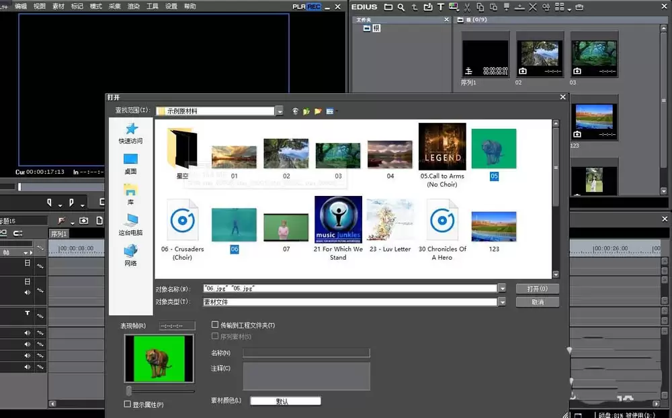This screenshot has width=672, height=418.
Task: Click the clip color default swatch
Action: click(x=286, y=401)
